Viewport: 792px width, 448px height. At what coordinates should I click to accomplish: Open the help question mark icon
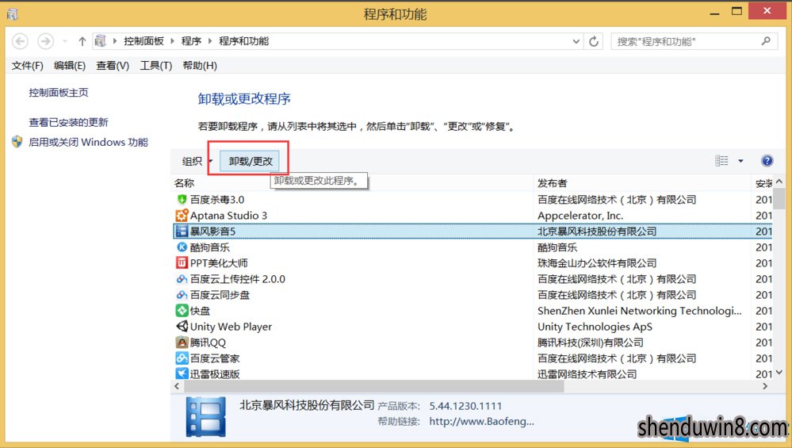click(767, 161)
